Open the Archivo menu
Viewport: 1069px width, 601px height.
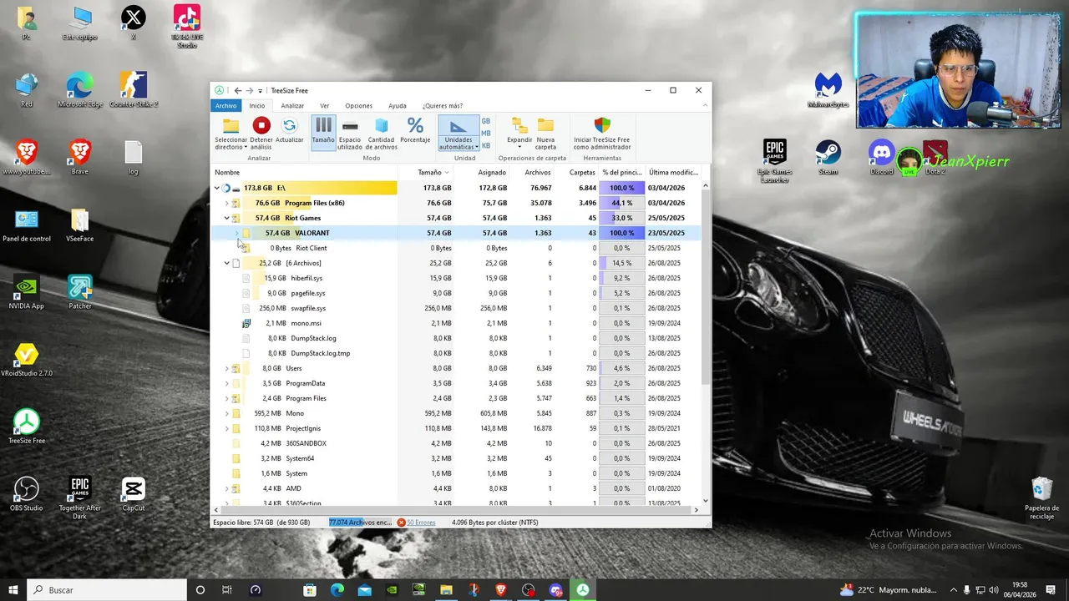[x=225, y=106]
